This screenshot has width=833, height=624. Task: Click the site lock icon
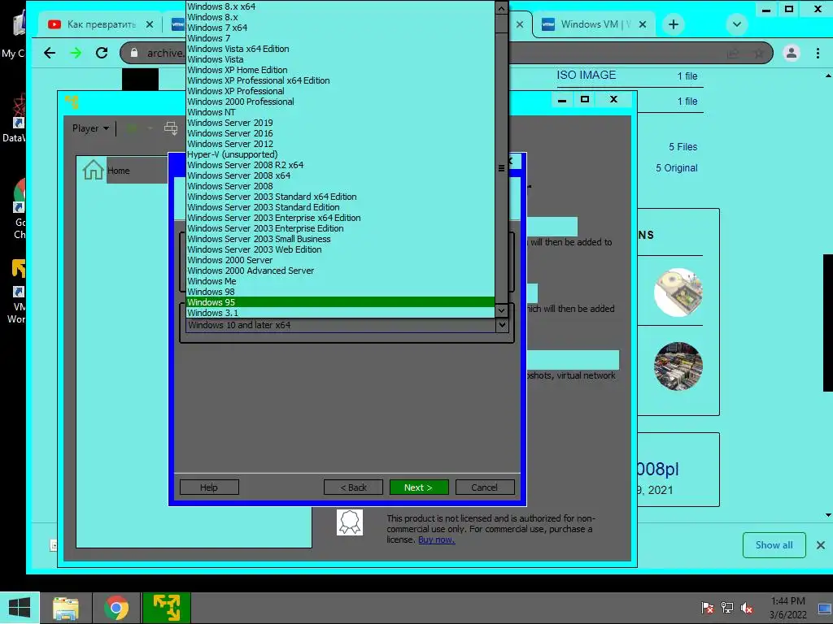coord(134,53)
